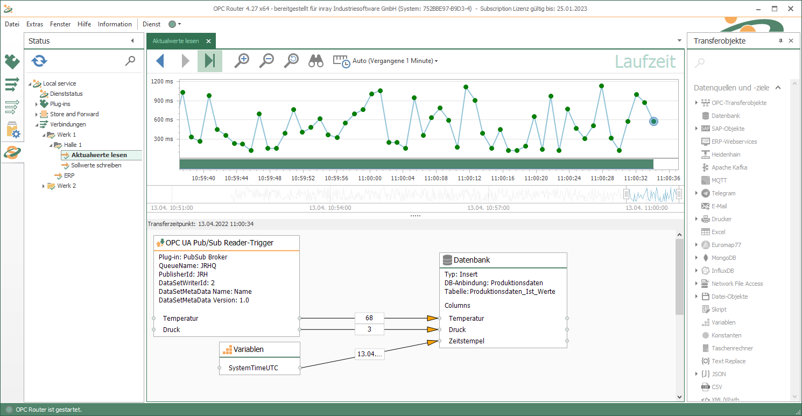
Task: Pin the Transferobjekte panel
Action: pos(780,41)
